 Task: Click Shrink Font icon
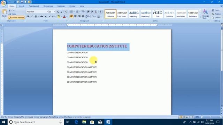[x=61, y=11]
